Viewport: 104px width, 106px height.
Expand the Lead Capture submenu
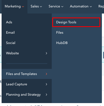(x=27, y=84)
